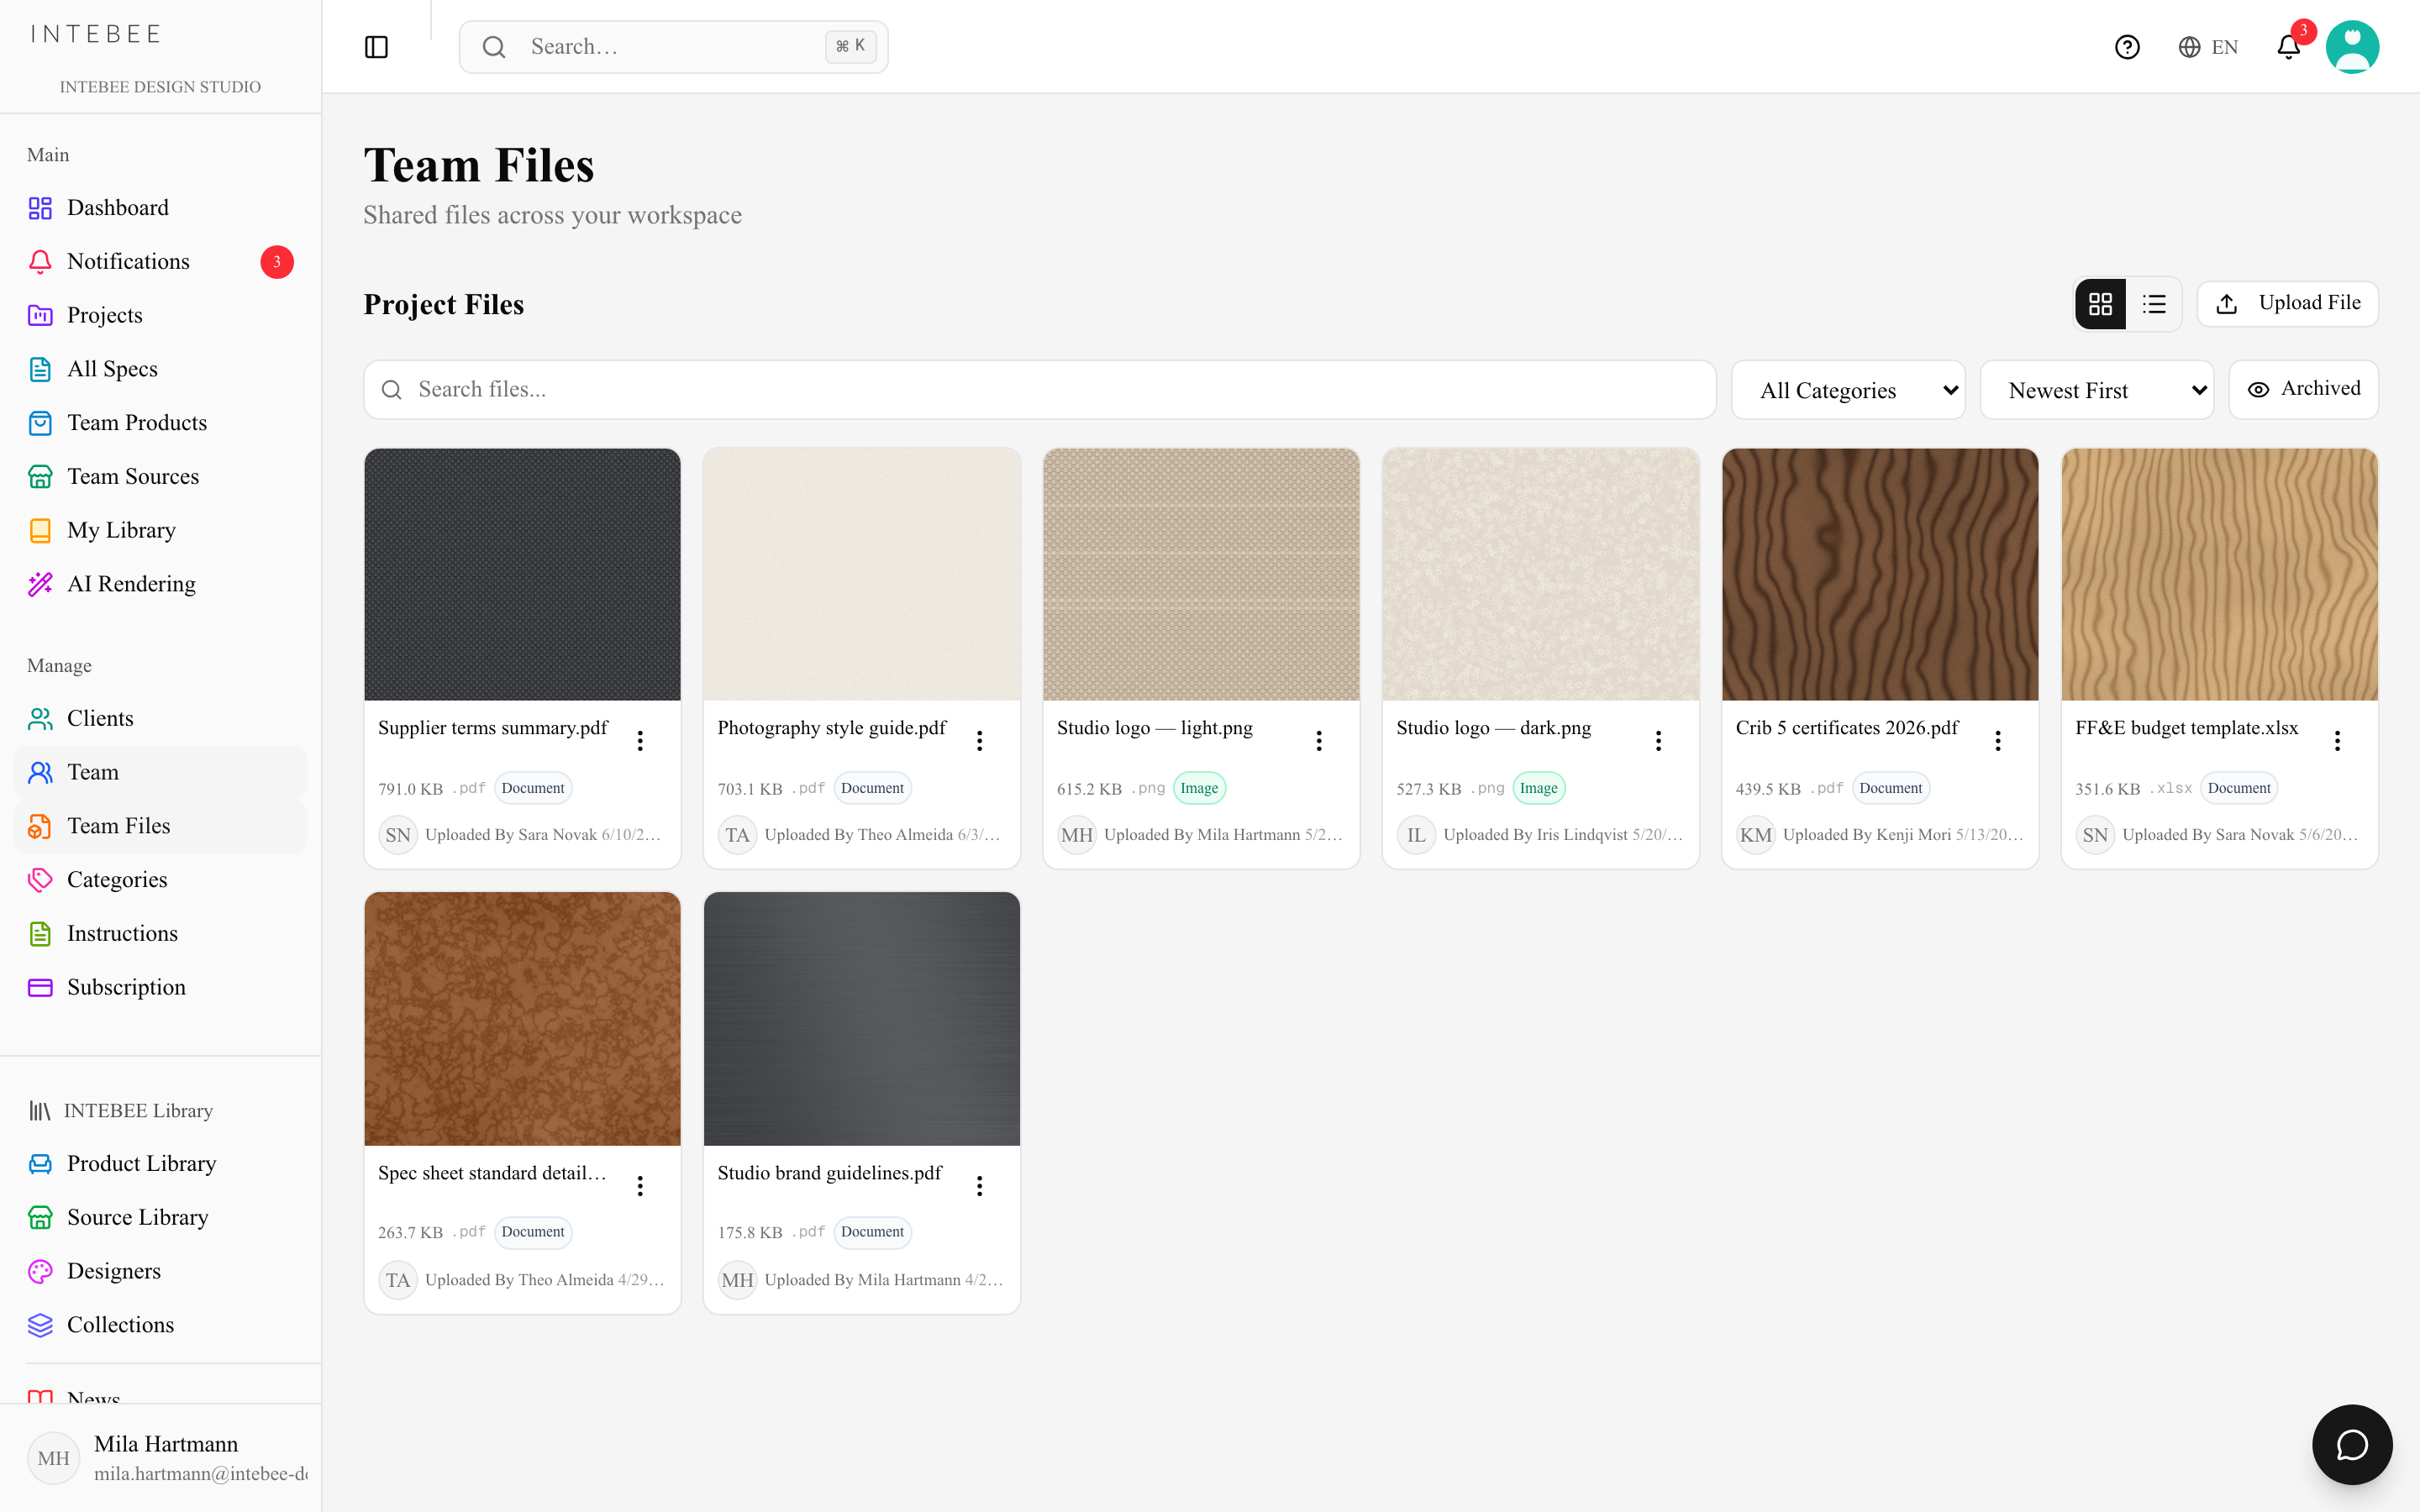2420x1512 pixels.
Task: Click the Source Library store icon
Action: pos(40,1217)
